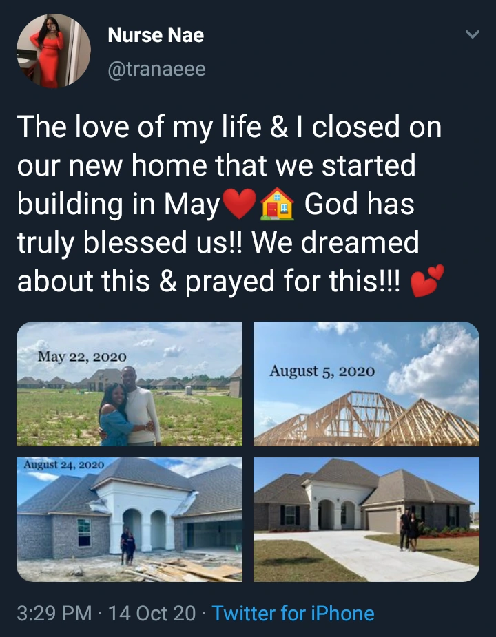Click the house emoji in tweet
This screenshot has width=496, height=637.
click(x=277, y=204)
